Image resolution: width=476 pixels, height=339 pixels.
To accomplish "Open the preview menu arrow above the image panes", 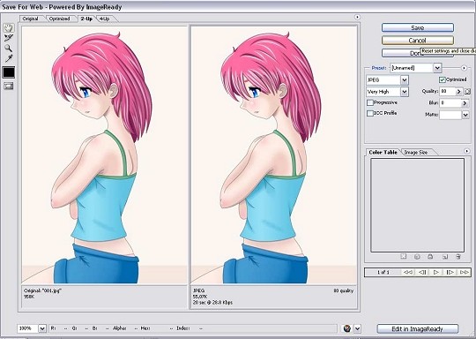I will coord(357,17).
